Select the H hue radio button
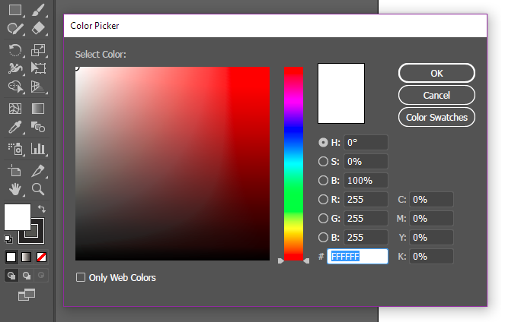 [x=323, y=142]
